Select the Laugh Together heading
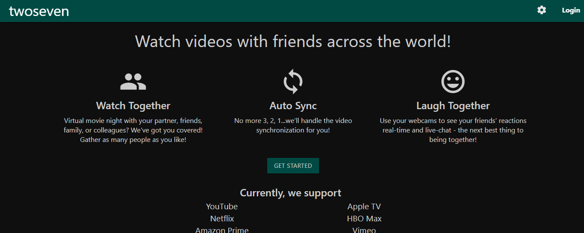 pyautogui.click(x=453, y=106)
